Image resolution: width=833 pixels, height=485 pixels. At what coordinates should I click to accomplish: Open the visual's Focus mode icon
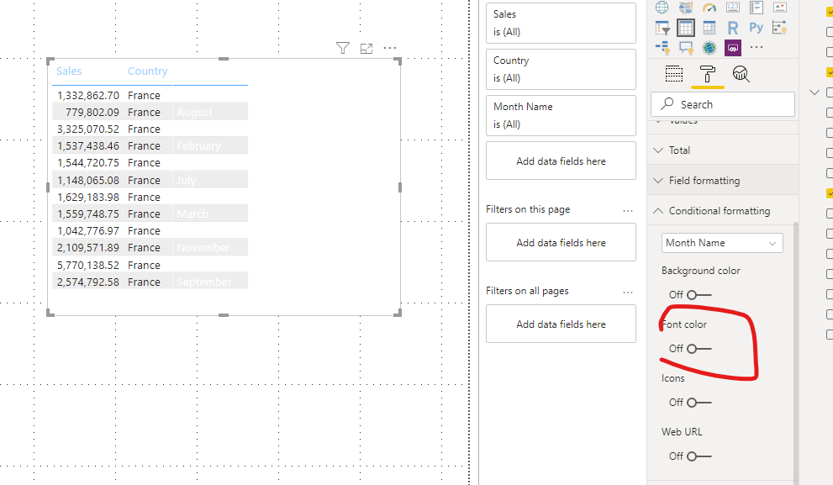(366, 49)
